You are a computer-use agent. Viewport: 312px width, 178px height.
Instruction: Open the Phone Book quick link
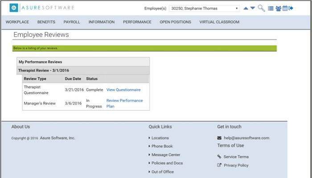(x=162, y=146)
